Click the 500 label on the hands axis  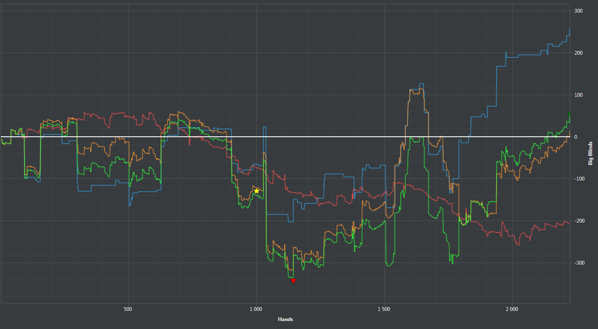click(128, 309)
